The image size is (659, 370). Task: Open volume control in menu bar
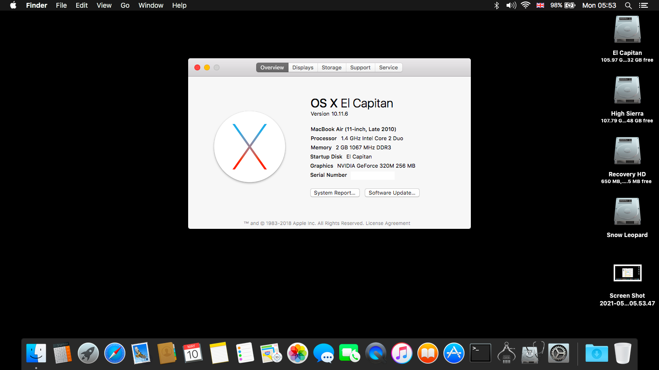(x=511, y=5)
